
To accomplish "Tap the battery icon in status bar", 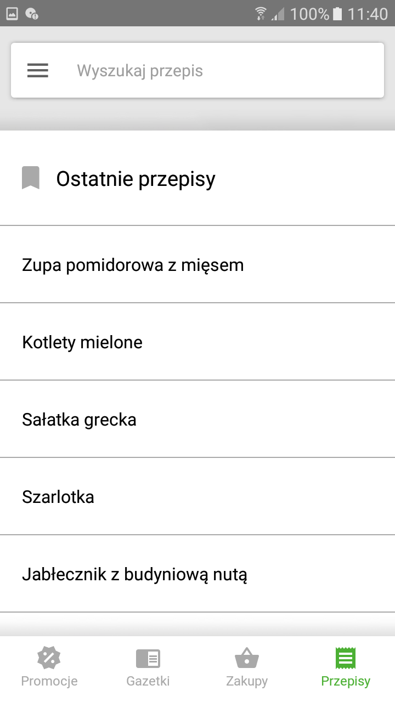I will pyautogui.click(x=337, y=14).
